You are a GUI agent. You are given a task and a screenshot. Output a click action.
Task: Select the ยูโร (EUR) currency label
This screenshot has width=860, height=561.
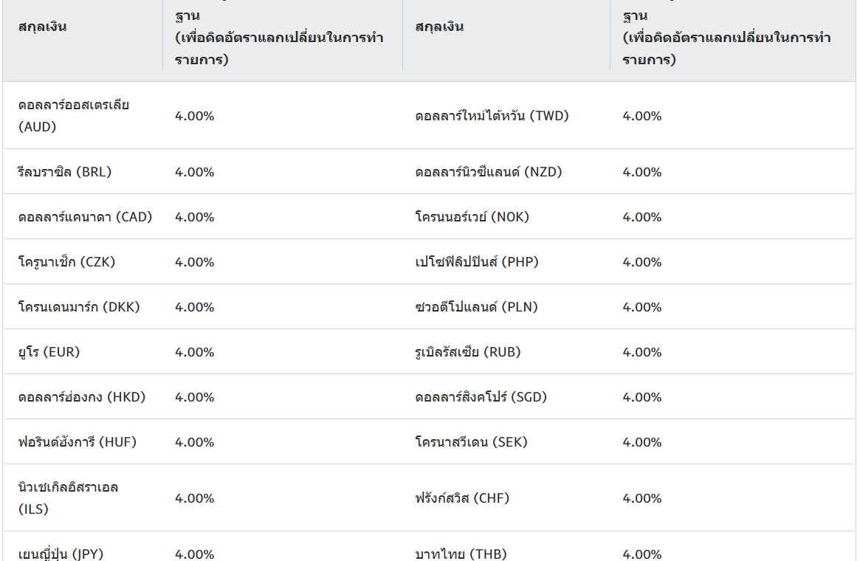point(49,351)
